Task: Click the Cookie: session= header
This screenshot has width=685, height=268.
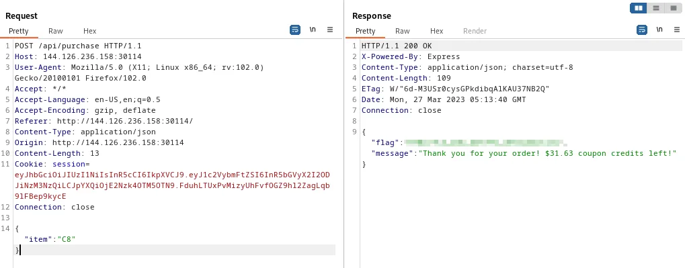Action: pyautogui.click(x=52, y=164)
